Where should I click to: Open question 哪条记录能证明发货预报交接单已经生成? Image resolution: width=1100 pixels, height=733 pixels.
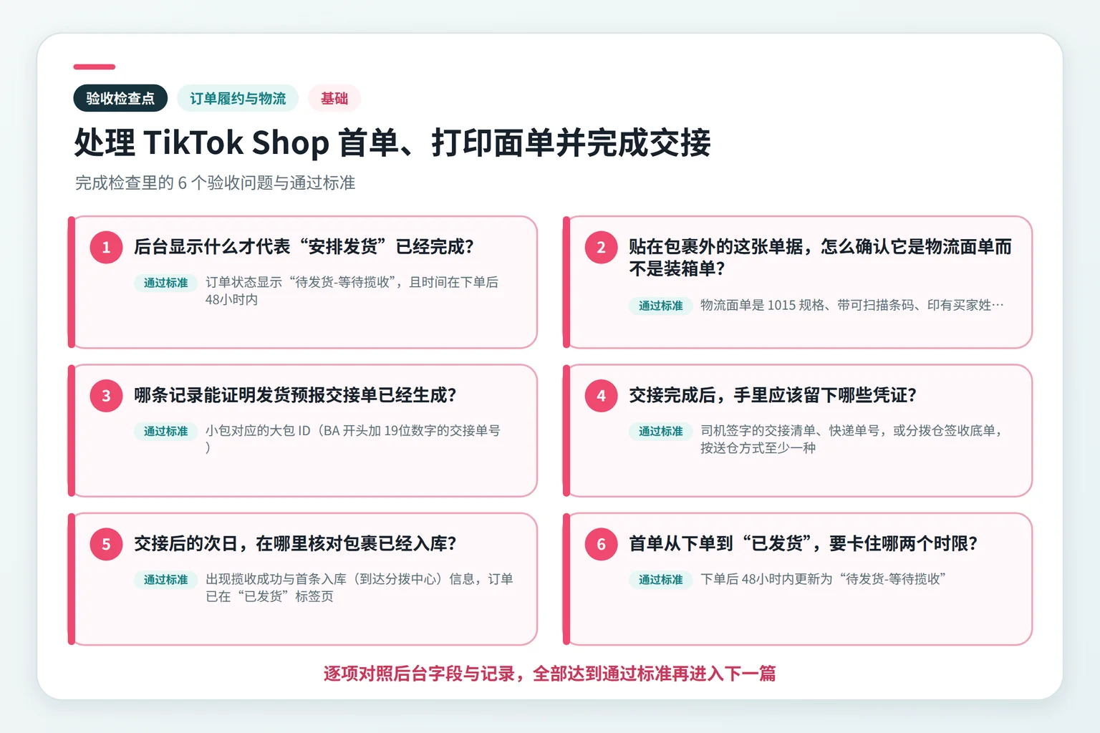point(295,395)
